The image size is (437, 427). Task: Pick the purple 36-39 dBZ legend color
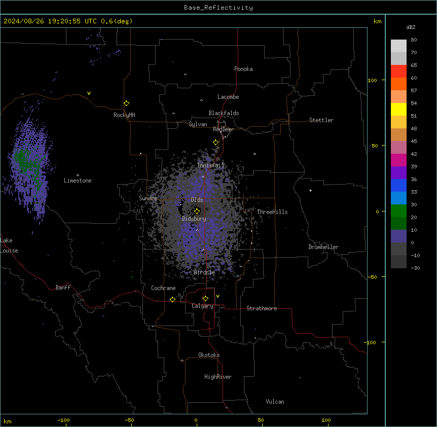[398, 172]
